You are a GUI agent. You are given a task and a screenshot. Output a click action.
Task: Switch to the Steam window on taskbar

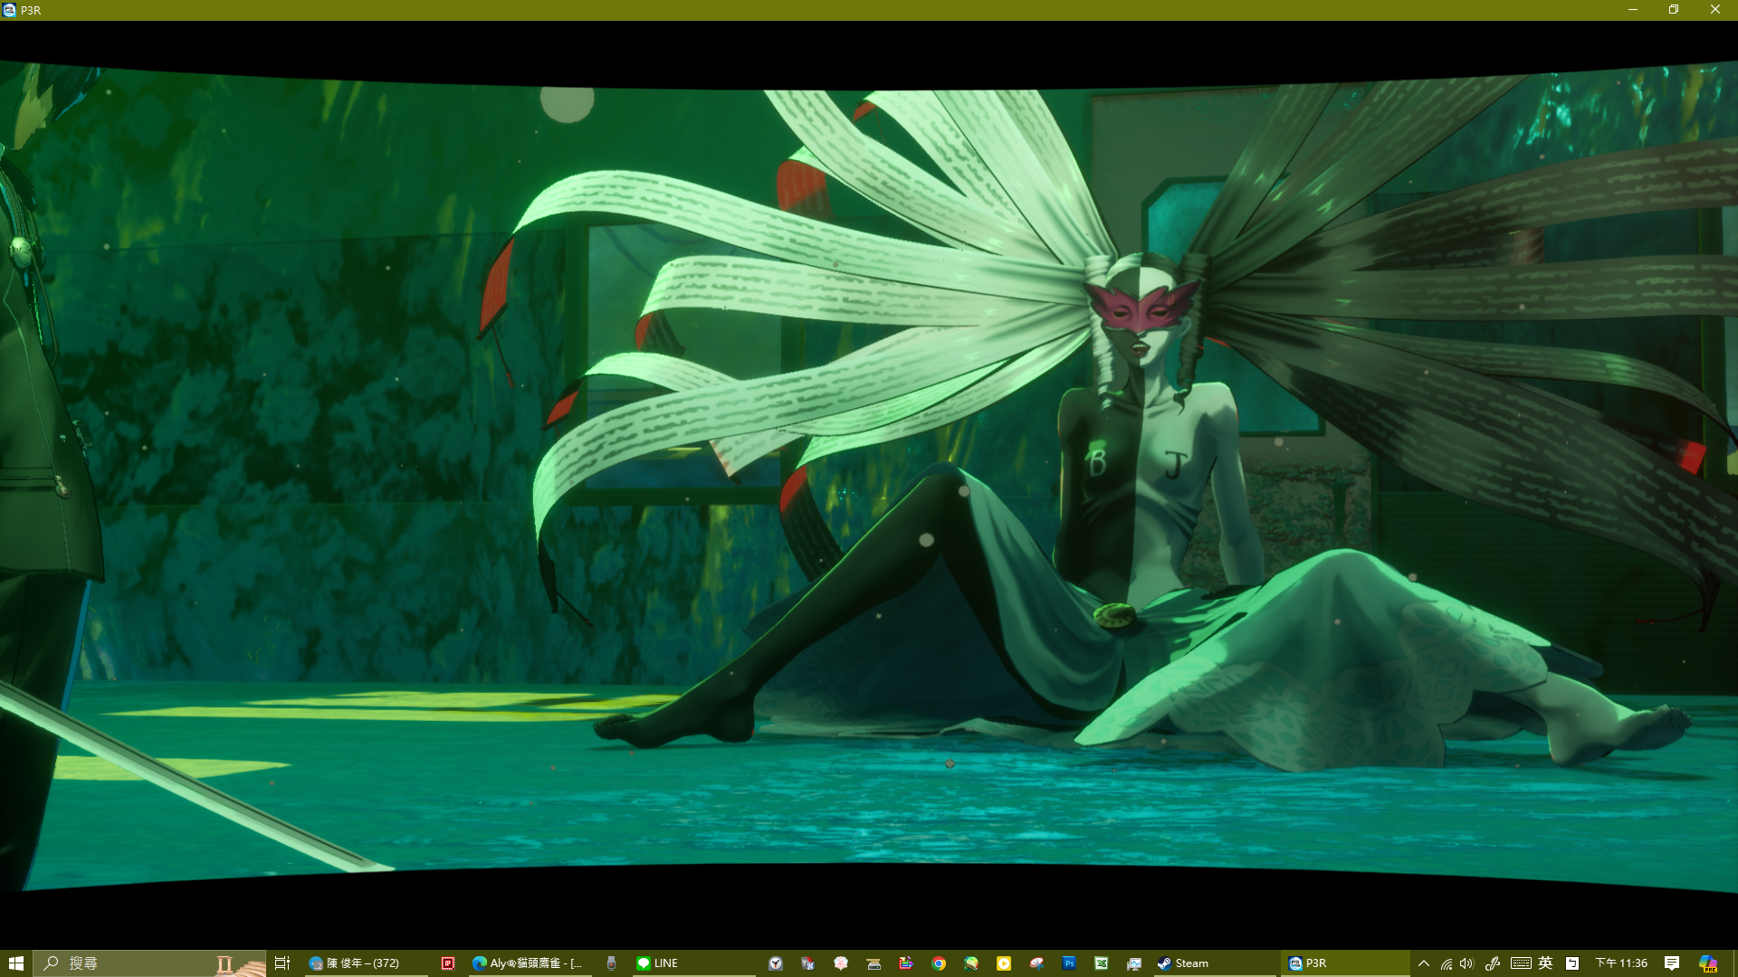(x=1215, y=963)
